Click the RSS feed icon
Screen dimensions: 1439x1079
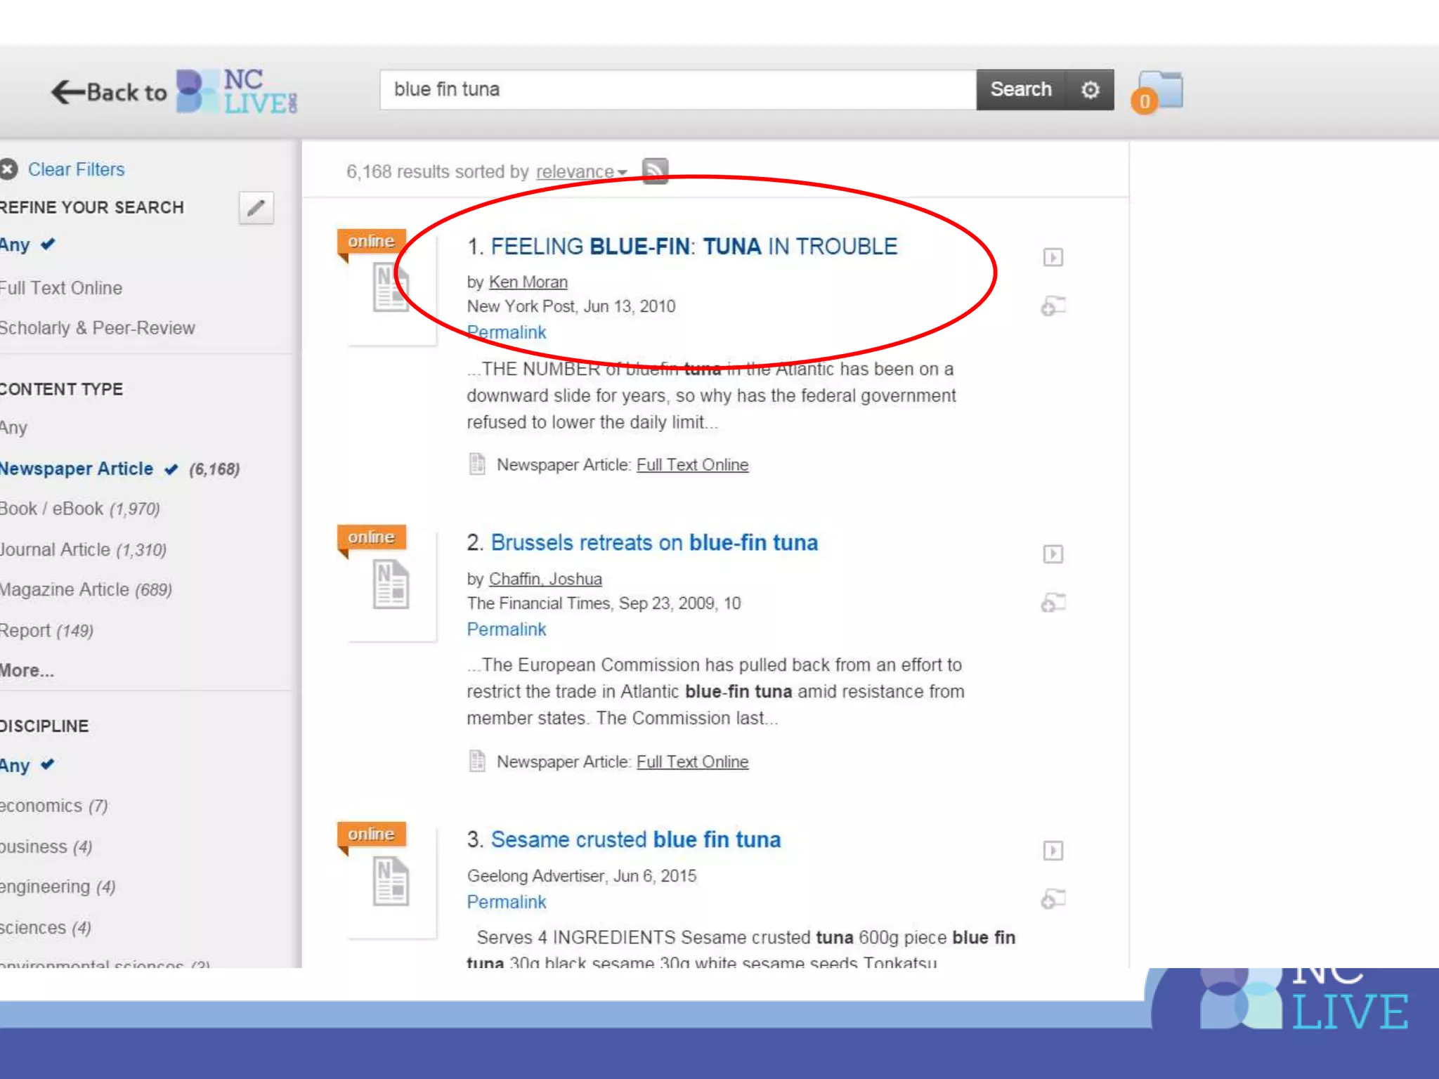click(655, 171)
